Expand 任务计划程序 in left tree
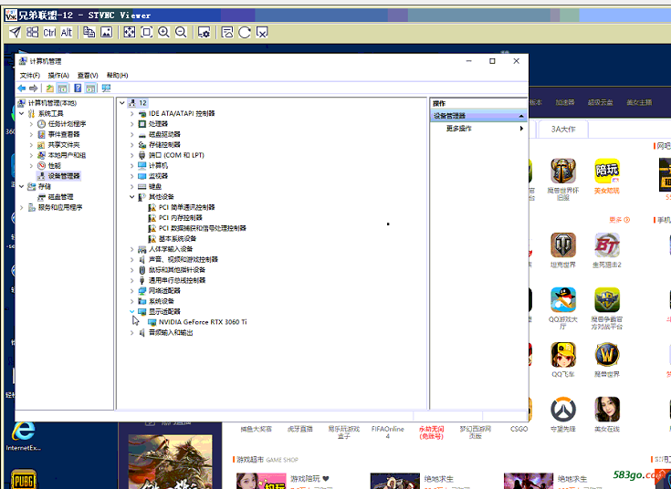Image resolution: width=671 pixels, height=489 pixels. [x=31, y=124]
